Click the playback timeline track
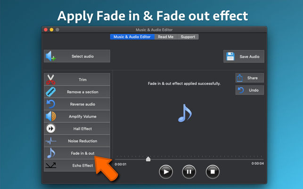The width and height of the screenshot is (303, 189). pyautogui.click(x=189, y=159)
